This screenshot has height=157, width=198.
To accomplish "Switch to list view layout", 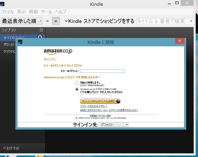I will (47, 21).
